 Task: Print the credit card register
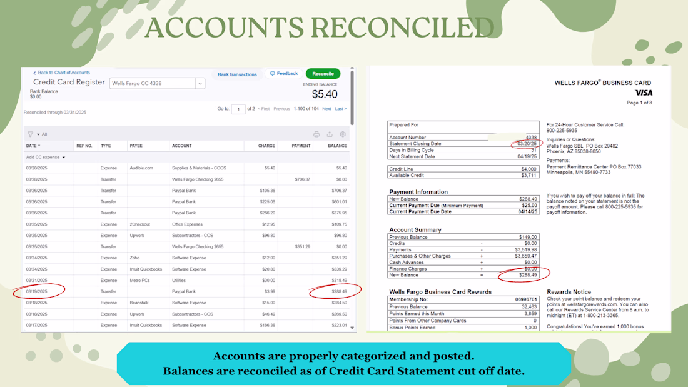click(x=316, y=134)
